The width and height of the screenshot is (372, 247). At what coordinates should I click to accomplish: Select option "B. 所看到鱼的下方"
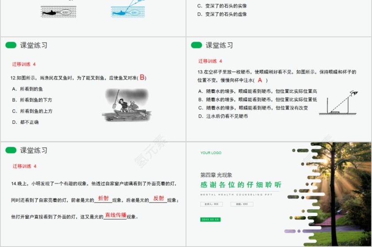coord(32,100)
